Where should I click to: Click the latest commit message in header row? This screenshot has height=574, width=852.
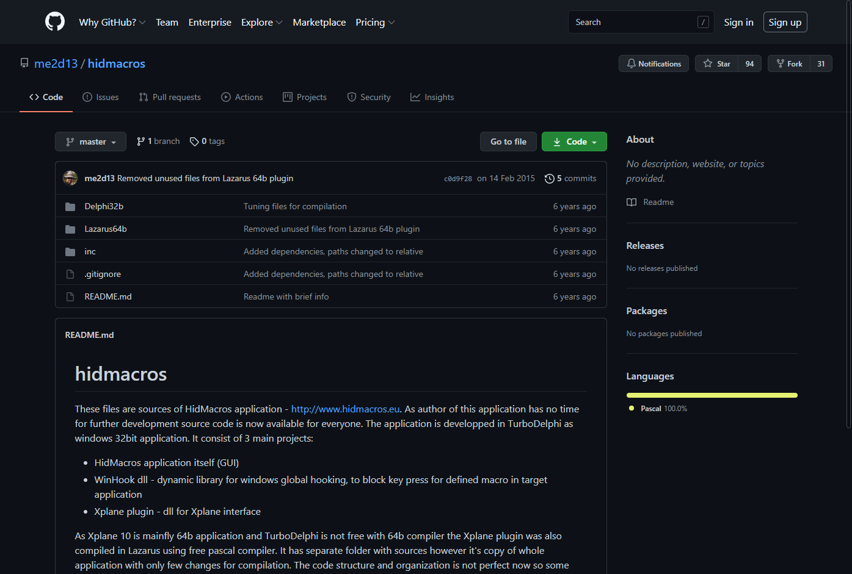pos(205,179)
